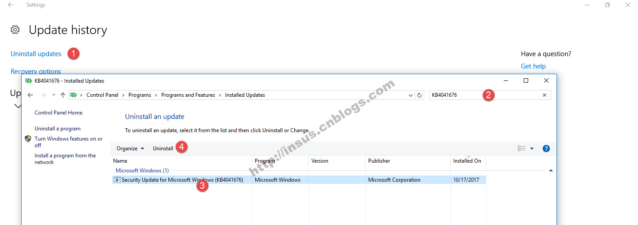Click the Microsoft Windows (1) group header
This screenshot has width=638, height=225.
[142, 171]
